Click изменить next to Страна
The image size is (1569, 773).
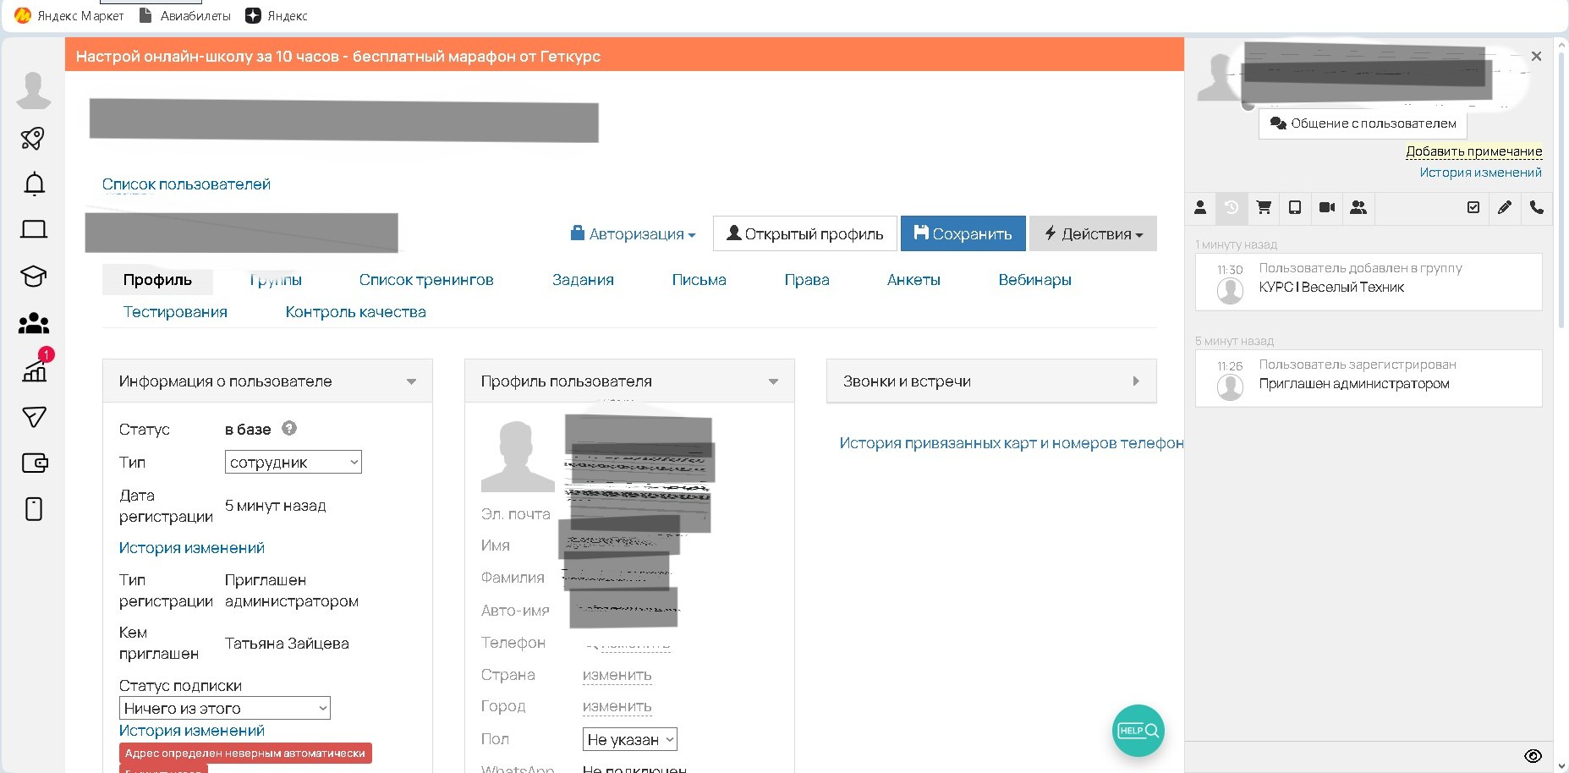(x=617, y=675)
